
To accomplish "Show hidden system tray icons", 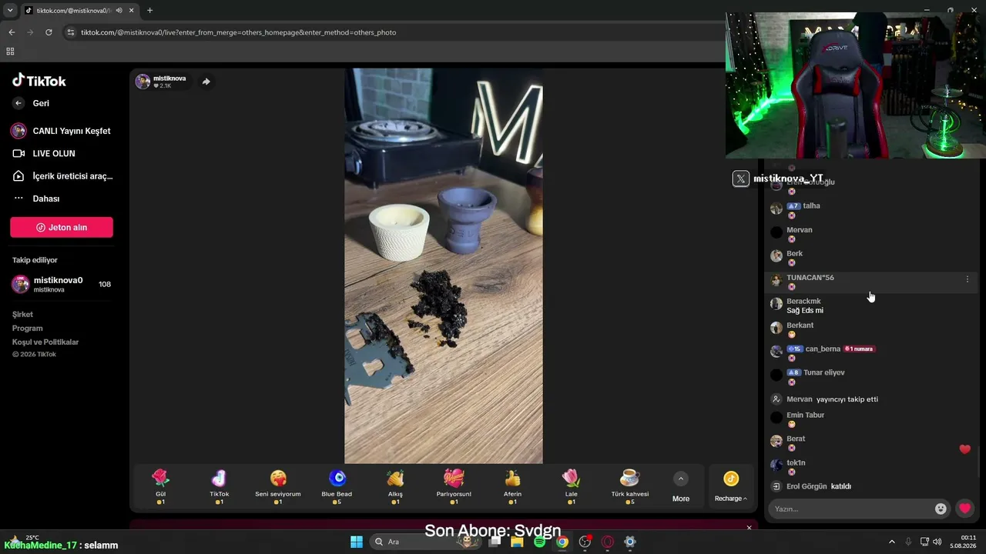I will [x=892, y=542].
